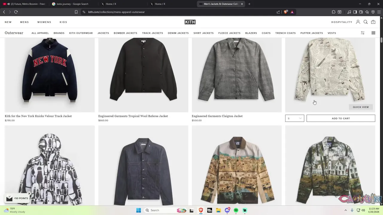Select the KITH OUTERWEAR category
The image size is (383, 215).
(x=81, y=33)
